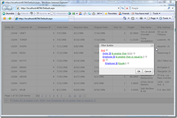Image resolution: width=177 pixels, height=118 pixels.
Task: Click the filter expression link in footer
Action: coord(54,100)
